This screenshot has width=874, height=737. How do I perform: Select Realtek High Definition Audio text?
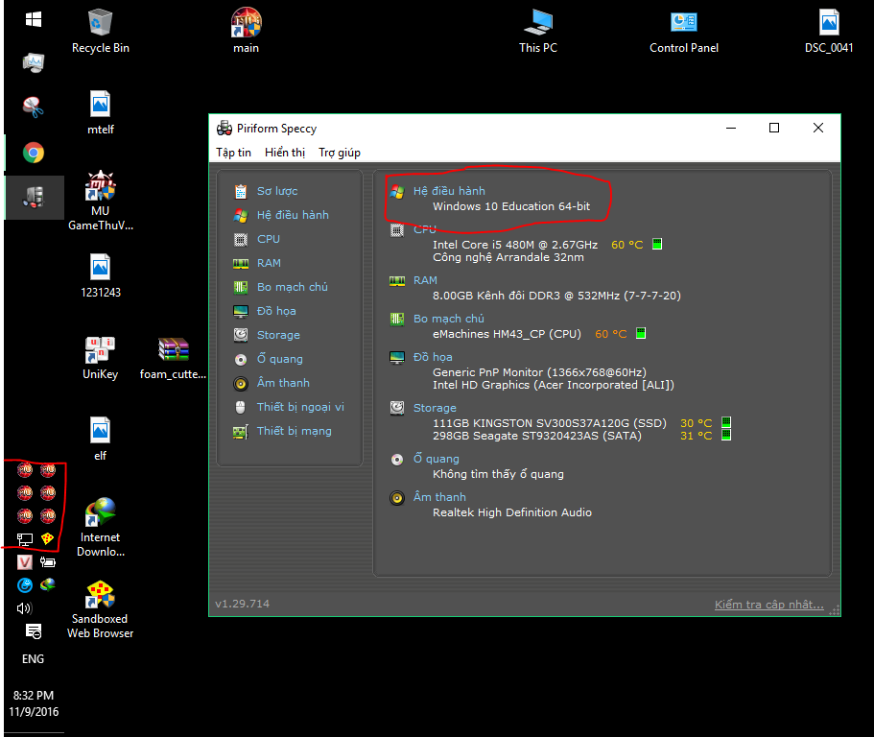[x=511, y=512]
